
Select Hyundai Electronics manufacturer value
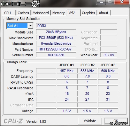coord(56,43)
